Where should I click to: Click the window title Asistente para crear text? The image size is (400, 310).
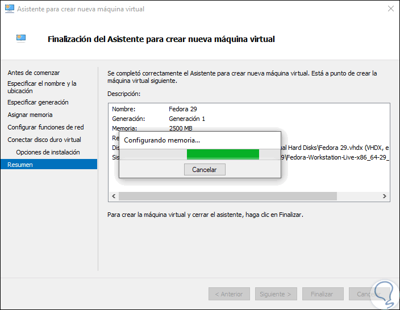point(80,9)
